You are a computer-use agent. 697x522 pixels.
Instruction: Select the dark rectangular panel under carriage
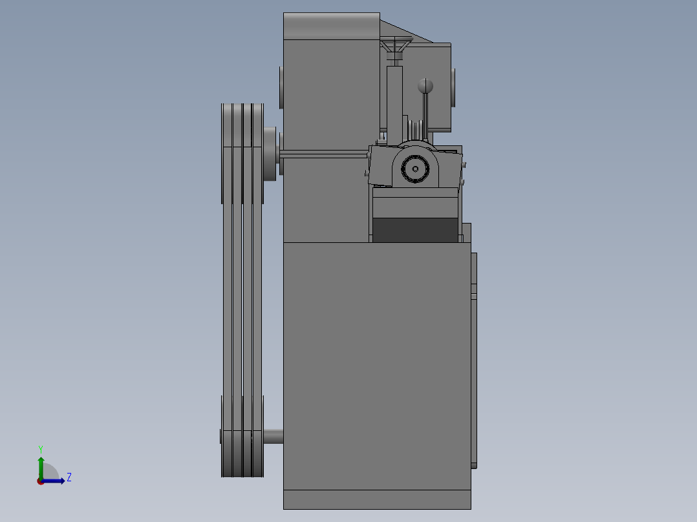coord(415,230)
